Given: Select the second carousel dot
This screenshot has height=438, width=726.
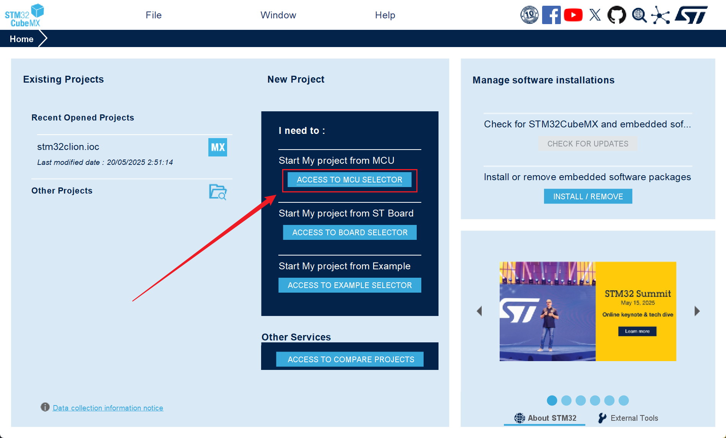Looking at the screenshot, I should click(566, 401).
